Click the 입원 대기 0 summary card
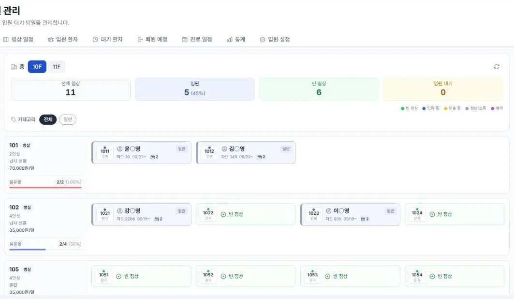Image resolution: width=514 pixels, height=299 pixels. (443, 89)
